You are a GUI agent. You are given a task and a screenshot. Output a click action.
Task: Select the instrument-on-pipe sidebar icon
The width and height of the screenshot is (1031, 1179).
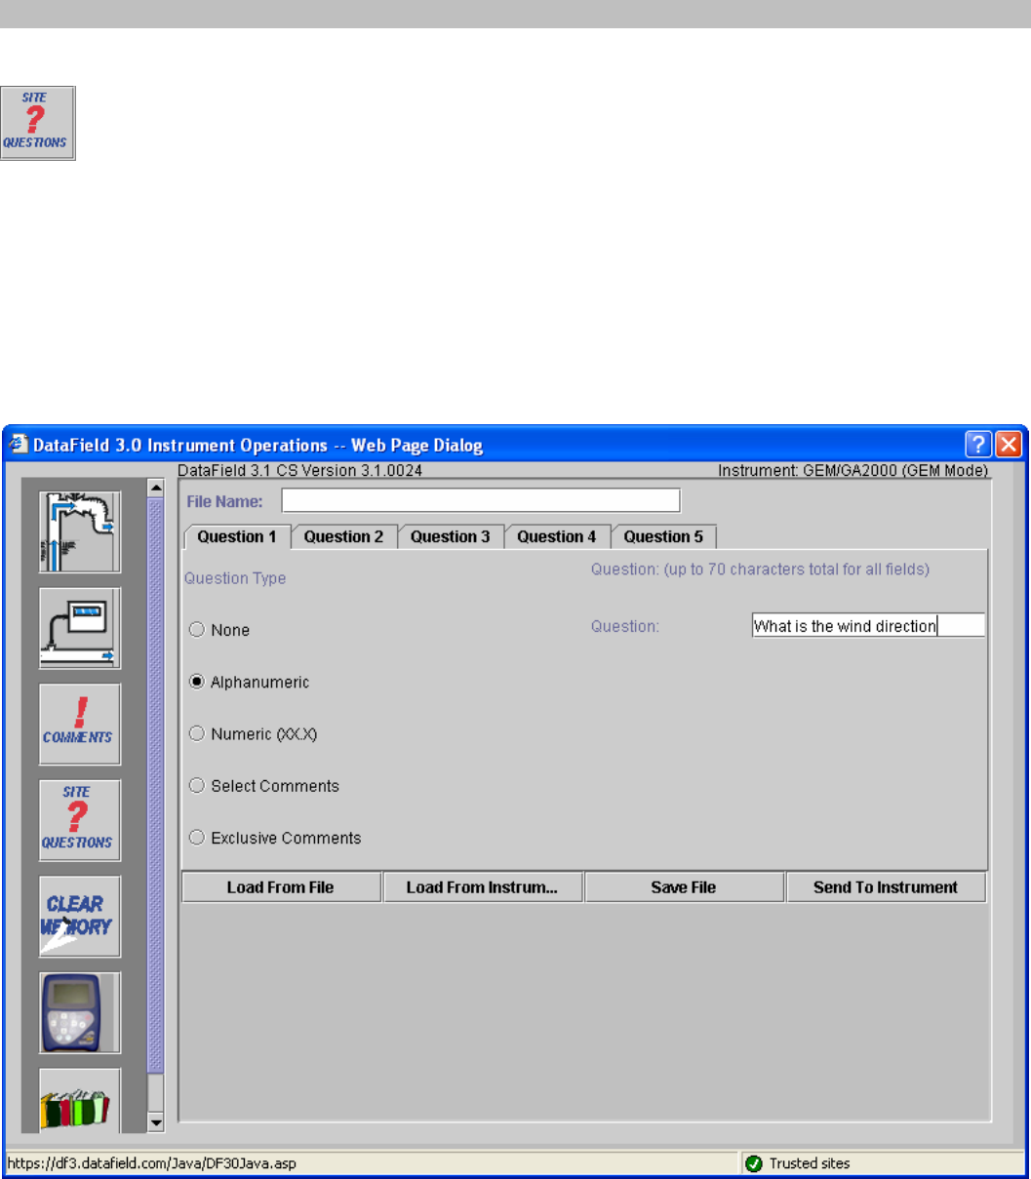coord(80,628)
